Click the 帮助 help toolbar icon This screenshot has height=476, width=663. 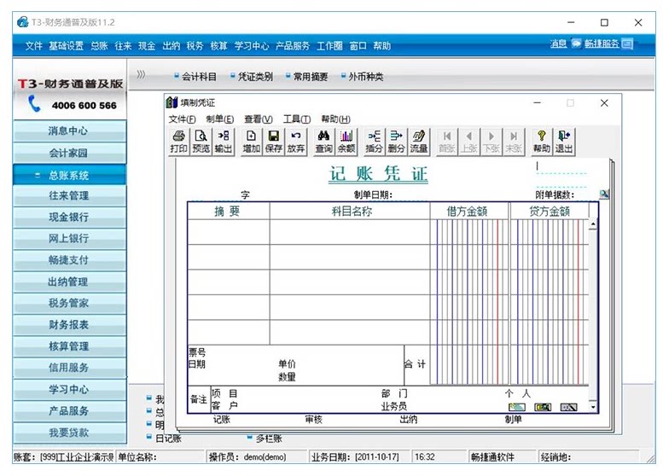pyautogui.click(x=542, y=142)
